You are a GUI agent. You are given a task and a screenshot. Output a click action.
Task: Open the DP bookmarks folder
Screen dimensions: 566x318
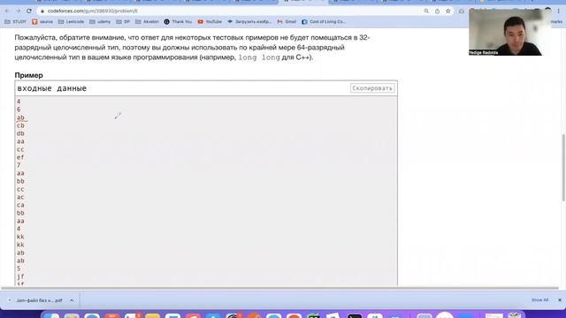pos(123,21)
